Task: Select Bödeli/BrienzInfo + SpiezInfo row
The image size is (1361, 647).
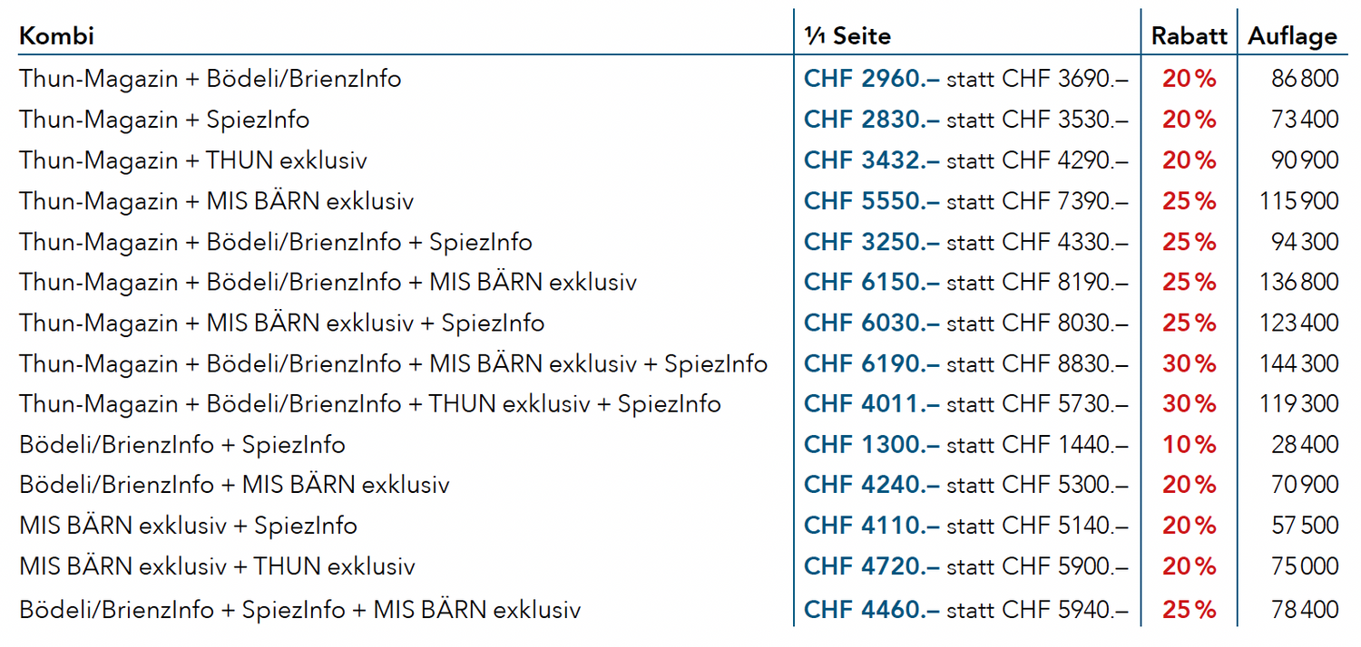Action: [x=679, y=444]
